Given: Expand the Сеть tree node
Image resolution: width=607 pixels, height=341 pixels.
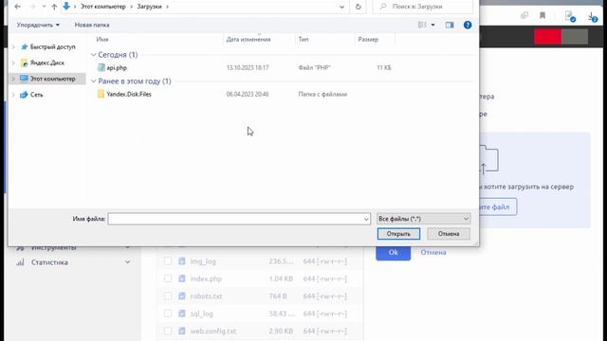Looking at the screenshot, I should click(x=13, y=95).
